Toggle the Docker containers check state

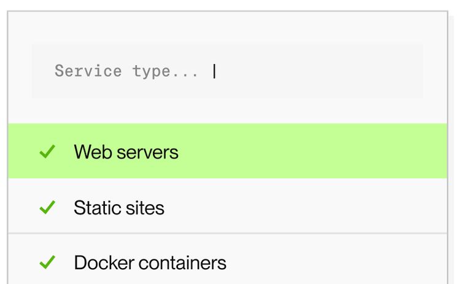[x=47, y=263]
